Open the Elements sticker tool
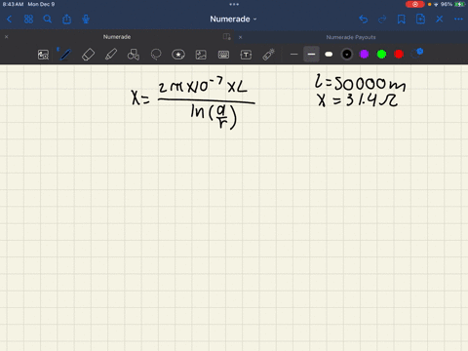This screenshot has width=468, height=351. [x=178, y=55]
